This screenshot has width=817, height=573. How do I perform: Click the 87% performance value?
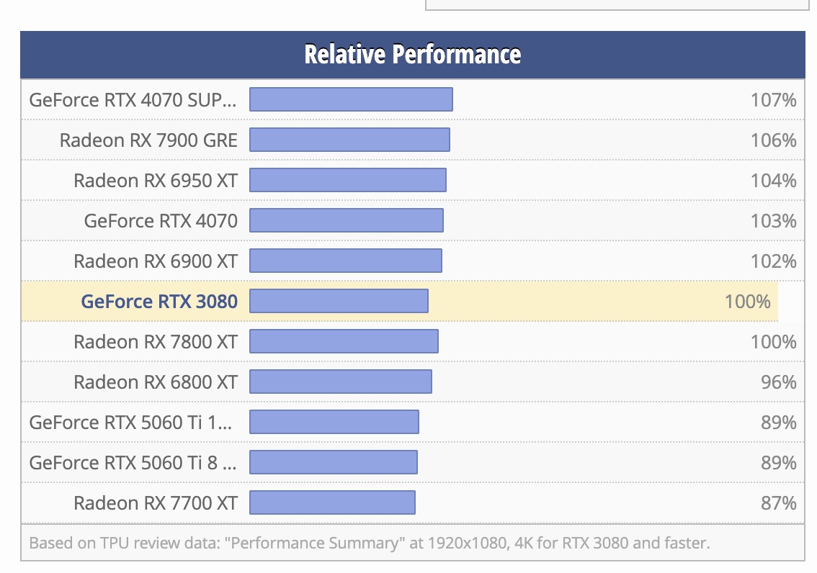[778, 502]
